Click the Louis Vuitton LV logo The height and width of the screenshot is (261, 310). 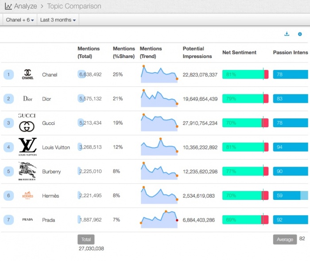point(27,147)
